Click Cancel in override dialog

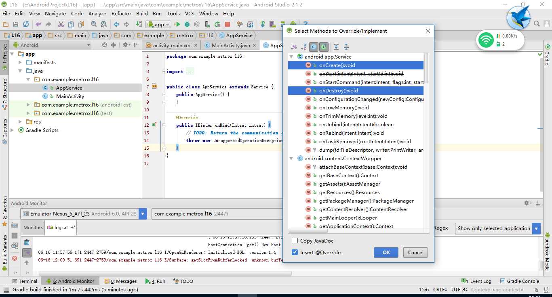coord(415,252)
